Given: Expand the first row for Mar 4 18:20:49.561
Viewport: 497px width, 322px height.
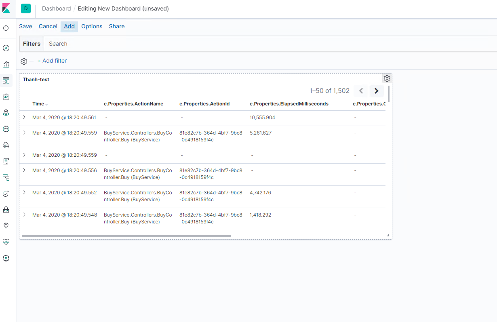Looking at the screenshot, I should tap(24, 117).
